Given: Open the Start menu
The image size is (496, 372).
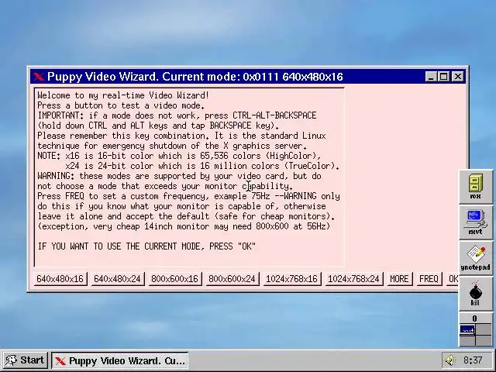Looking at the screenshot, I should [25, 360].
